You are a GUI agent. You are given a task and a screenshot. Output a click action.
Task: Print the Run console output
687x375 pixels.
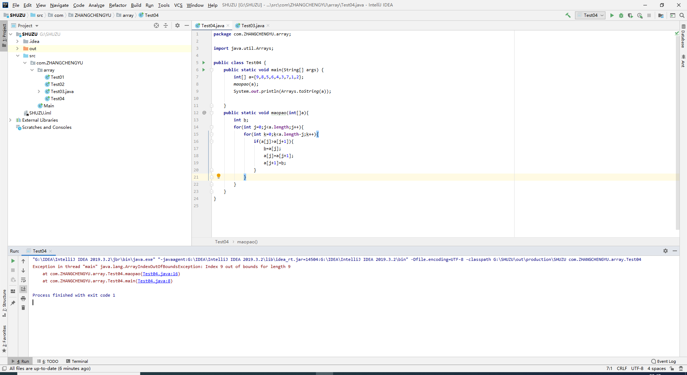[23, 298]
